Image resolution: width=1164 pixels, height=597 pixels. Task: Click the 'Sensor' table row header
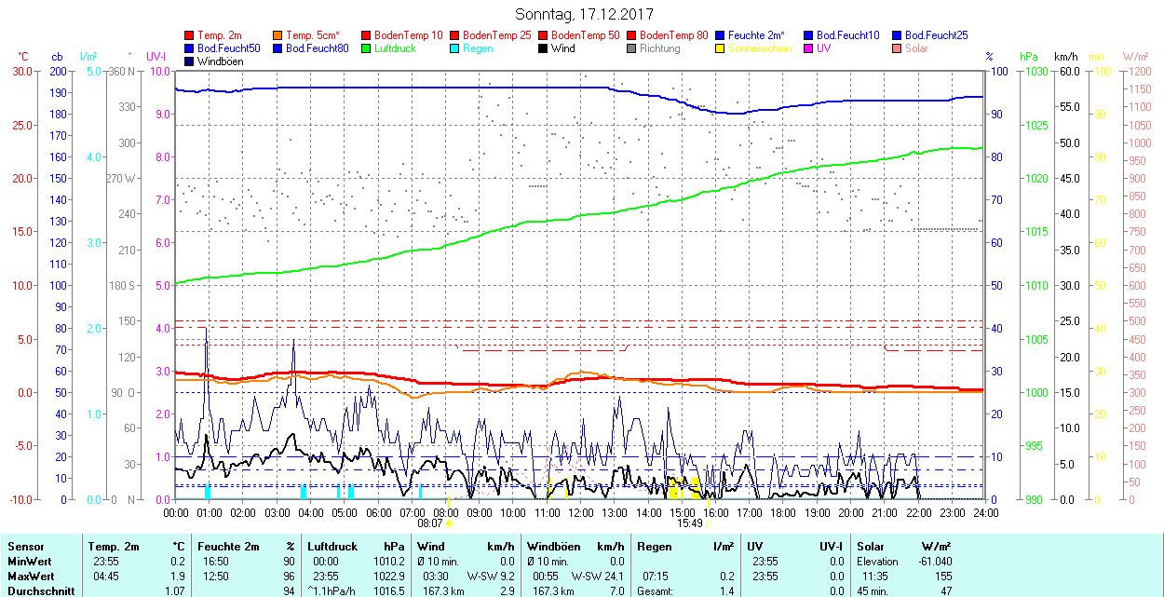coord(26,547)
